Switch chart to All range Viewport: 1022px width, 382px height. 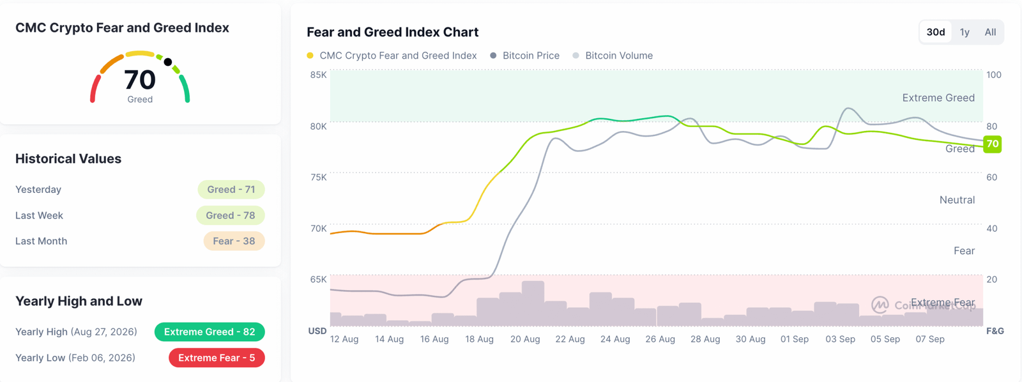(x=990, y=32)
